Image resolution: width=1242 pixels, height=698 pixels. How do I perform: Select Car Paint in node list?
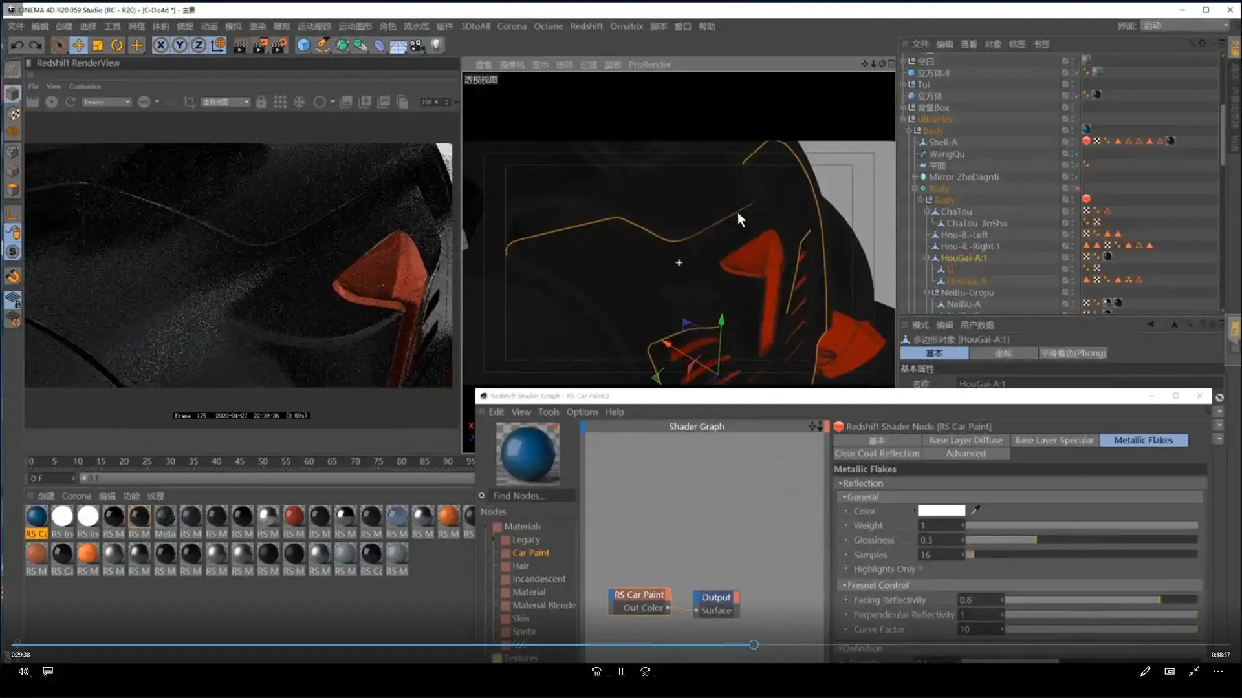[x=530, y=553]
